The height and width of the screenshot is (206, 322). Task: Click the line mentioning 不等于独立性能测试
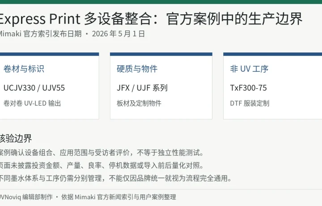[102, 153]
